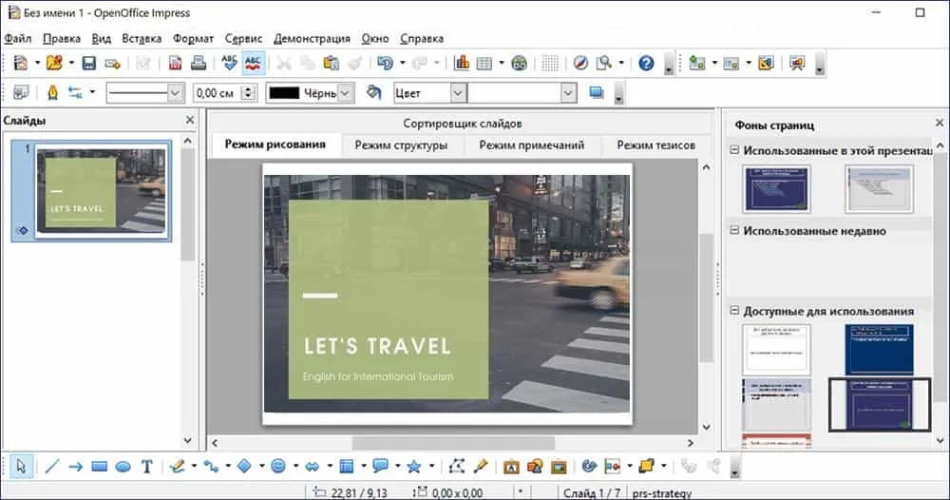Click the Area fill bucket icon
This screenshot has width=950, height=500.
coord(374,93)
